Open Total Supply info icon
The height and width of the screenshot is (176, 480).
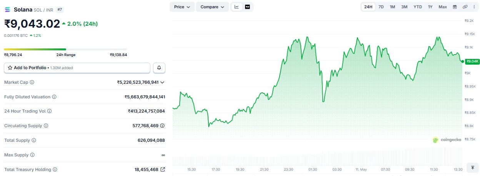[34, 140]
